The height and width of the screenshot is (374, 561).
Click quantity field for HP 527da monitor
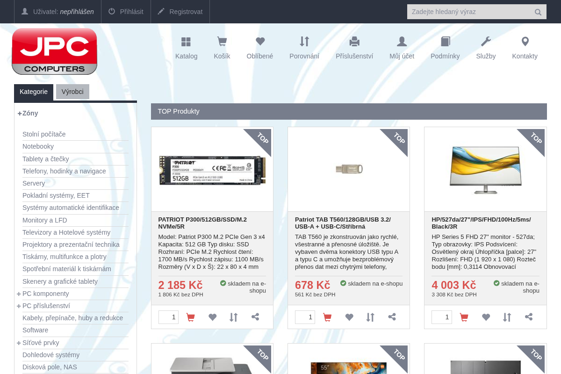click(442, 317)
